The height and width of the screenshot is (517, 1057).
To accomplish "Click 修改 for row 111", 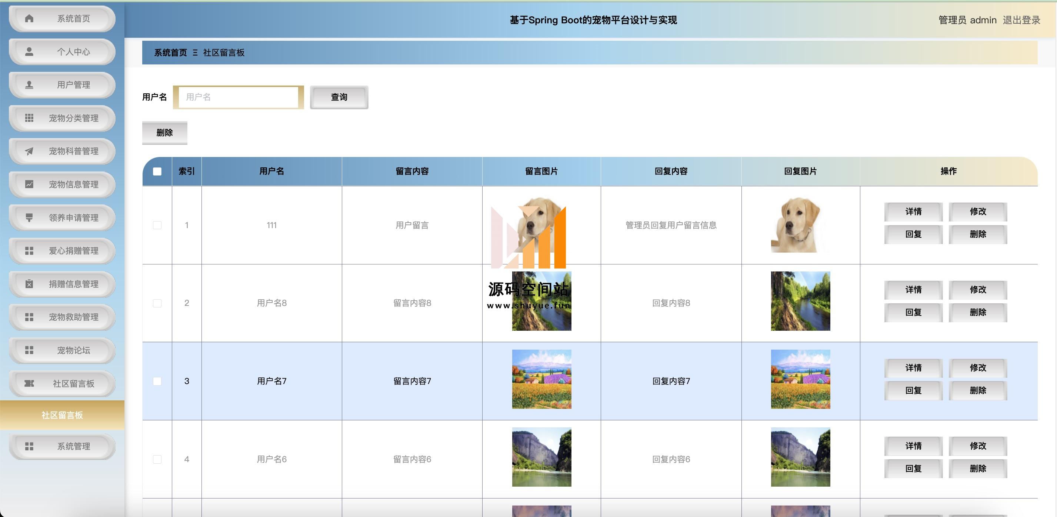I will point(978,212).
